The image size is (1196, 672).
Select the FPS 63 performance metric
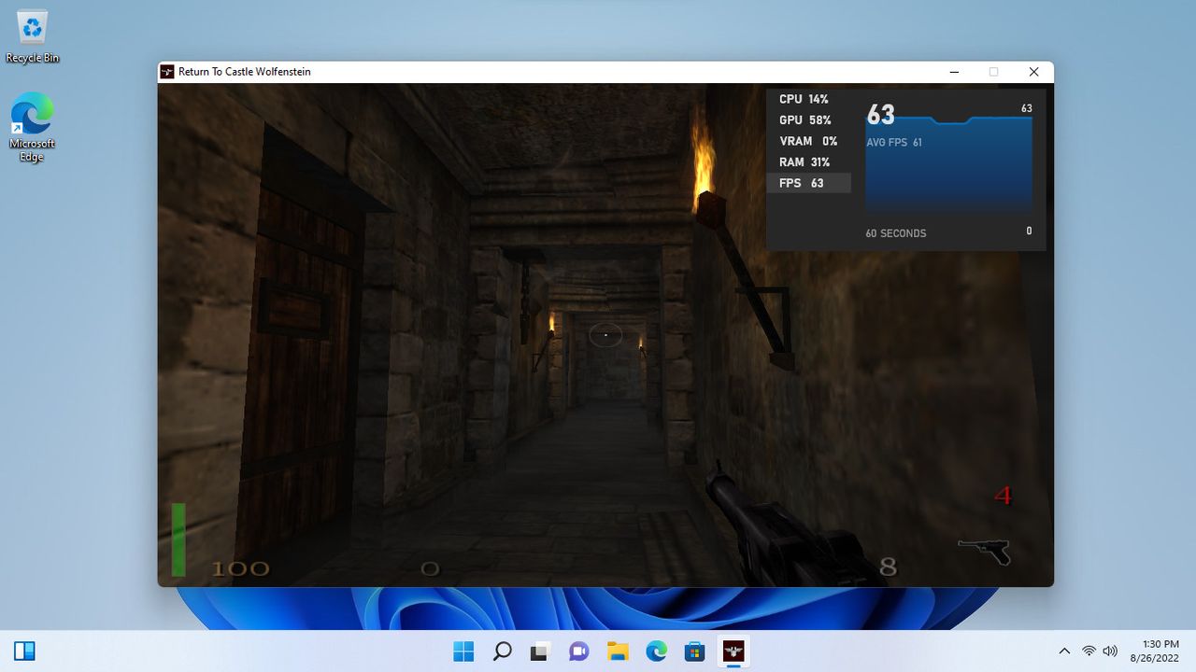pos(808,183)
